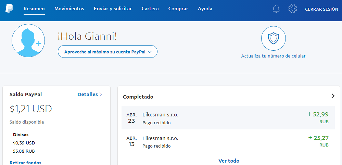Open the Cartera menu item
The image size is (342, 165).
[x=150, y=9]
